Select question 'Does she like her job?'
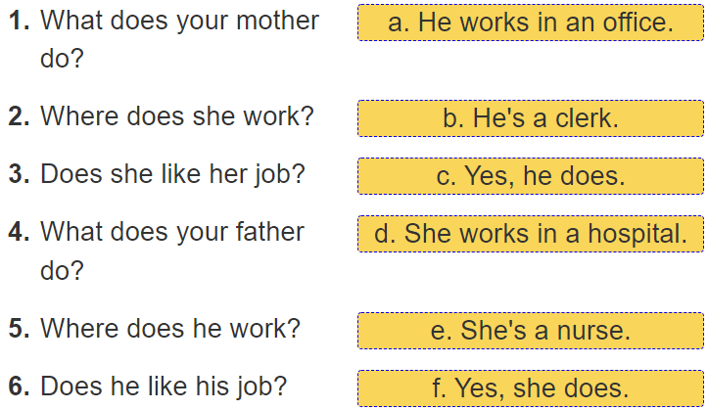The height and width of the screenshot is (410, 708). point(172,174)
